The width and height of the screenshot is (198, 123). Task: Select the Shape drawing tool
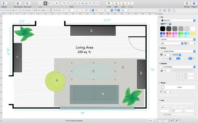click(x=49, y=3)
